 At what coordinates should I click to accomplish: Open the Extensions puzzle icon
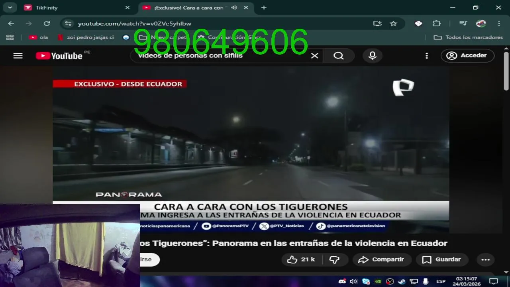point(437,24)
